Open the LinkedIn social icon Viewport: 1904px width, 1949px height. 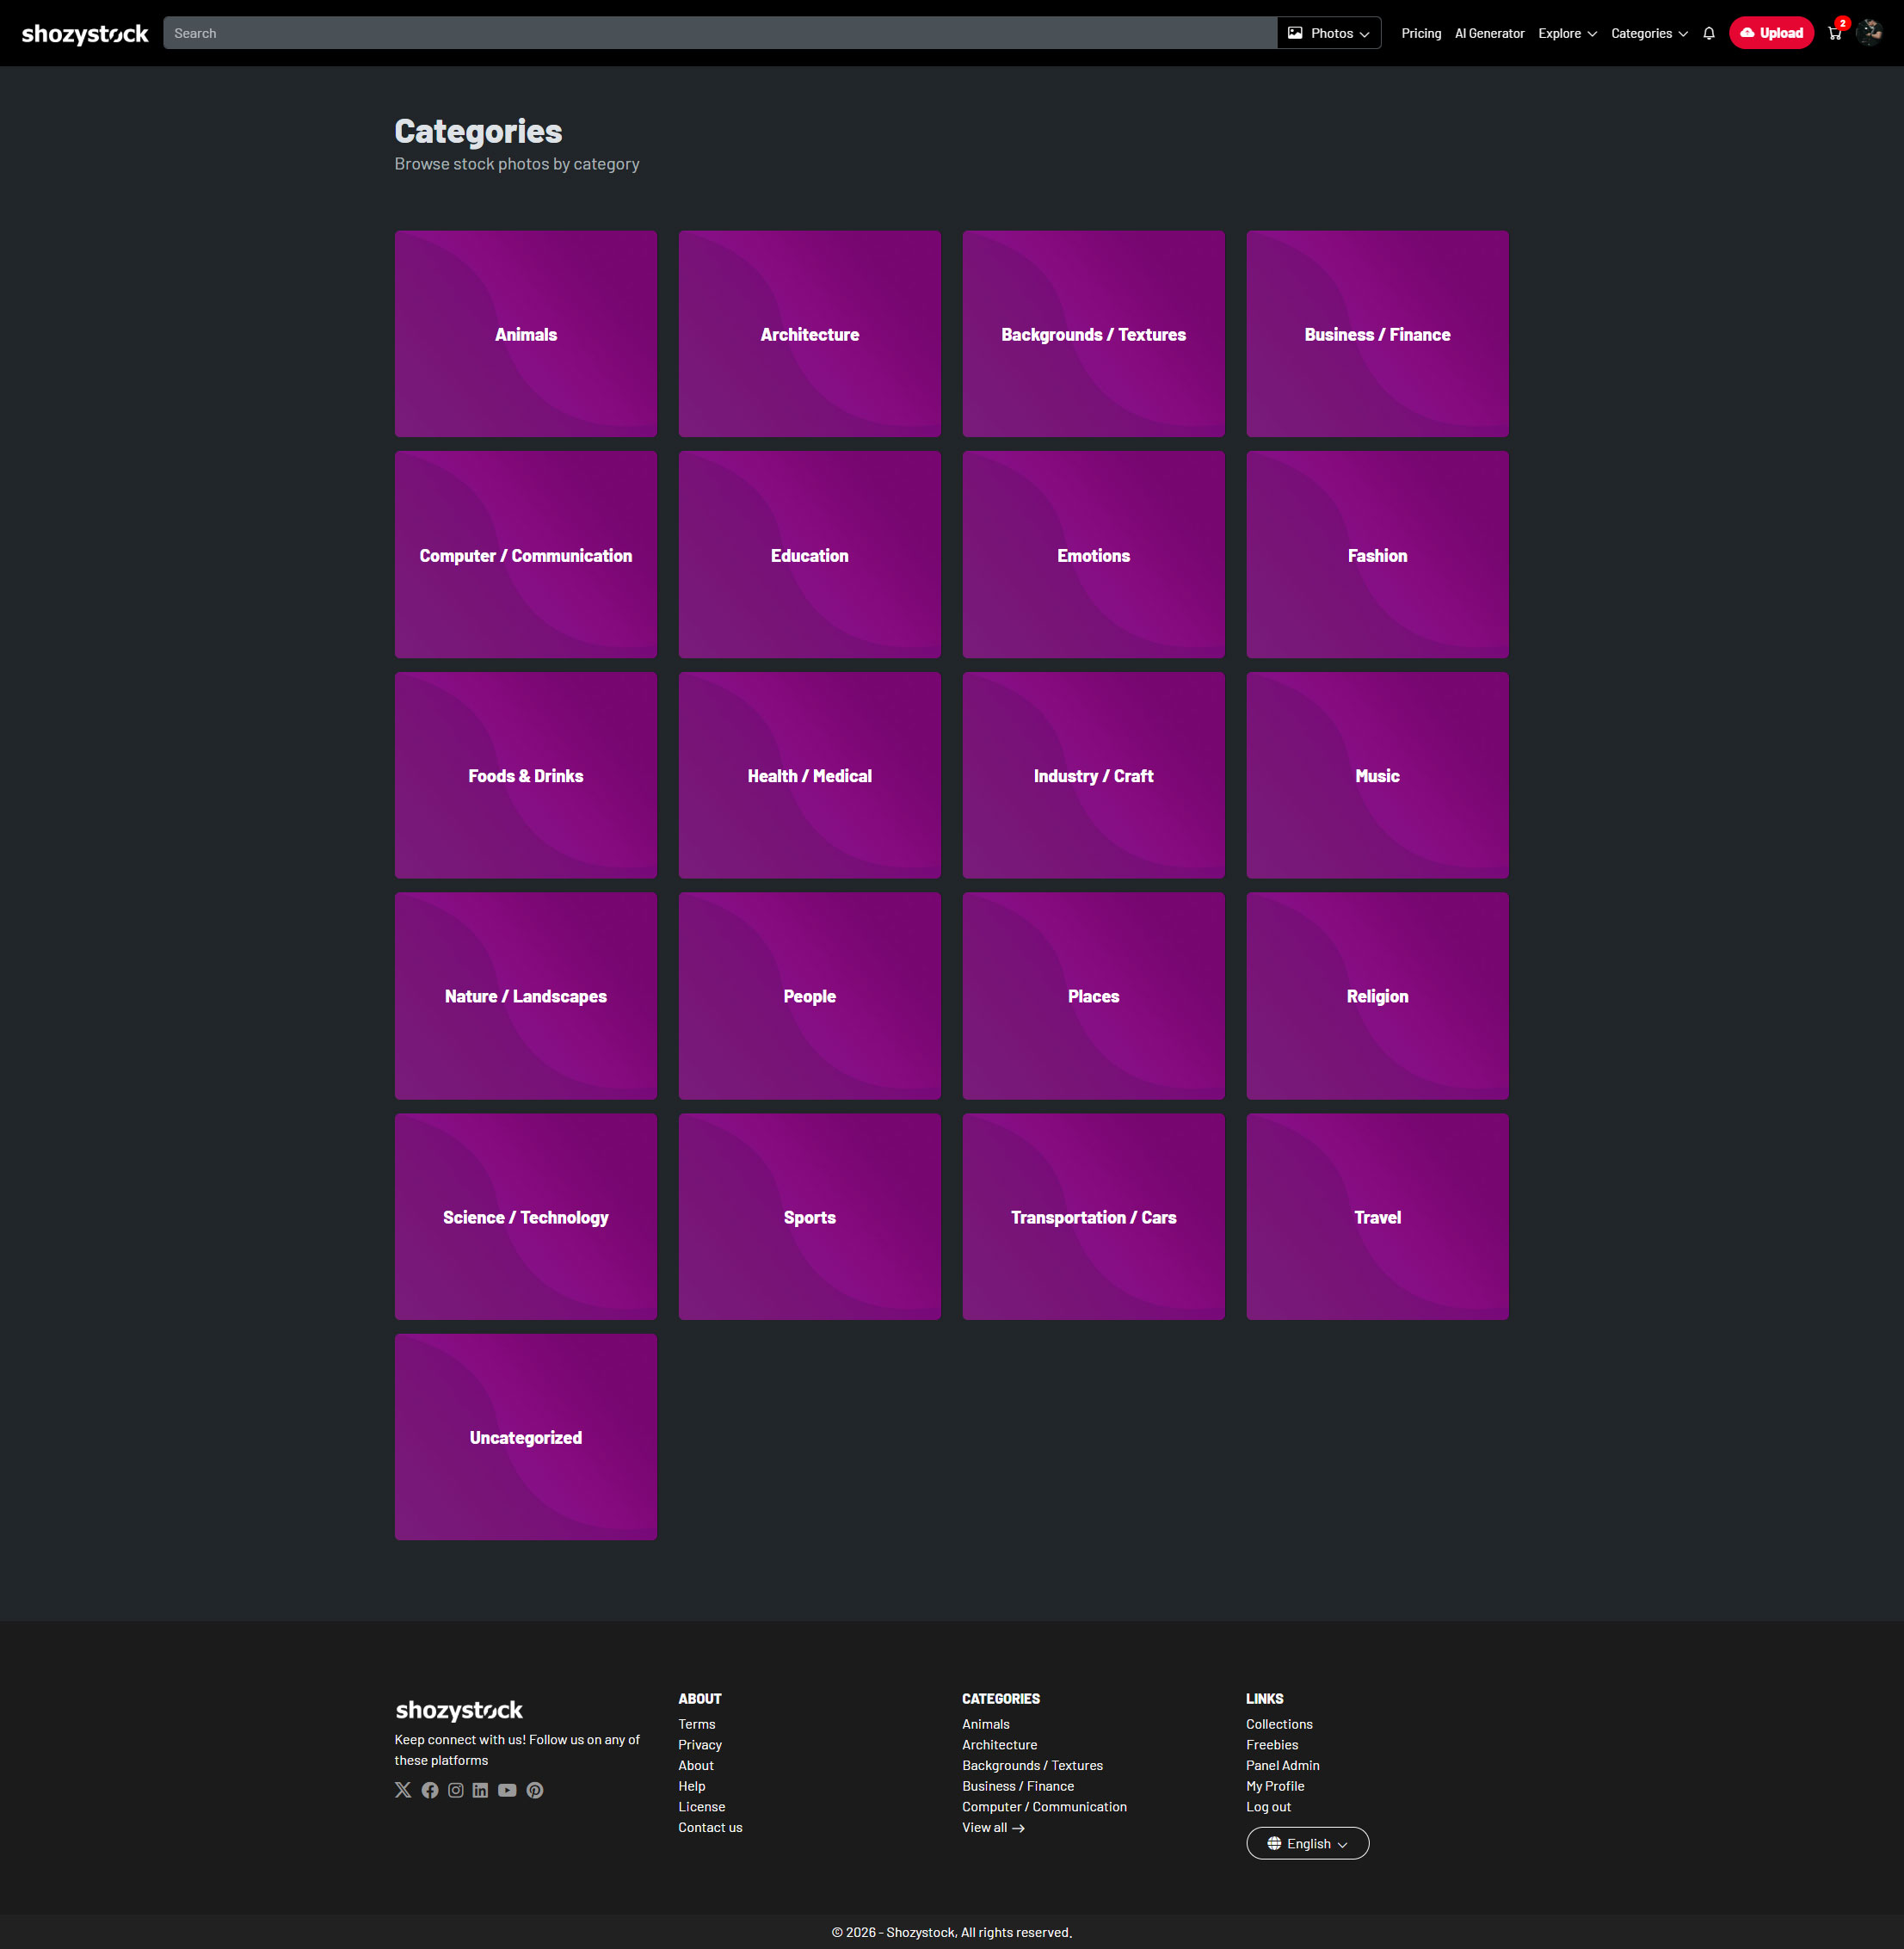[x=481, y=1790]
